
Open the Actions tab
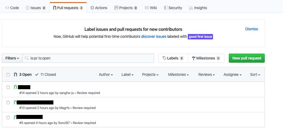[99, 8]
